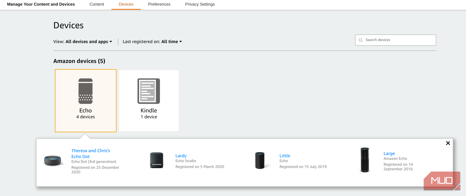Screen dimensions: 466x196
Task: Click 'Registered on 15 July 2019' text
Action: pos(303,167)
